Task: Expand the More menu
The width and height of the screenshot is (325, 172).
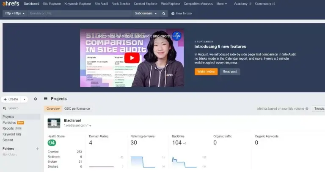Action: 222,4
